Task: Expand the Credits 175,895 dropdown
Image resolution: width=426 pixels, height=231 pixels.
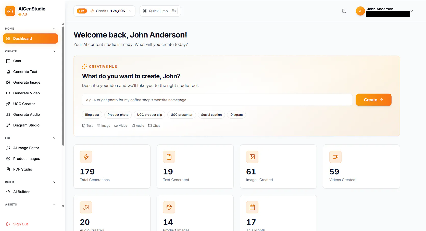Action: 104,11
